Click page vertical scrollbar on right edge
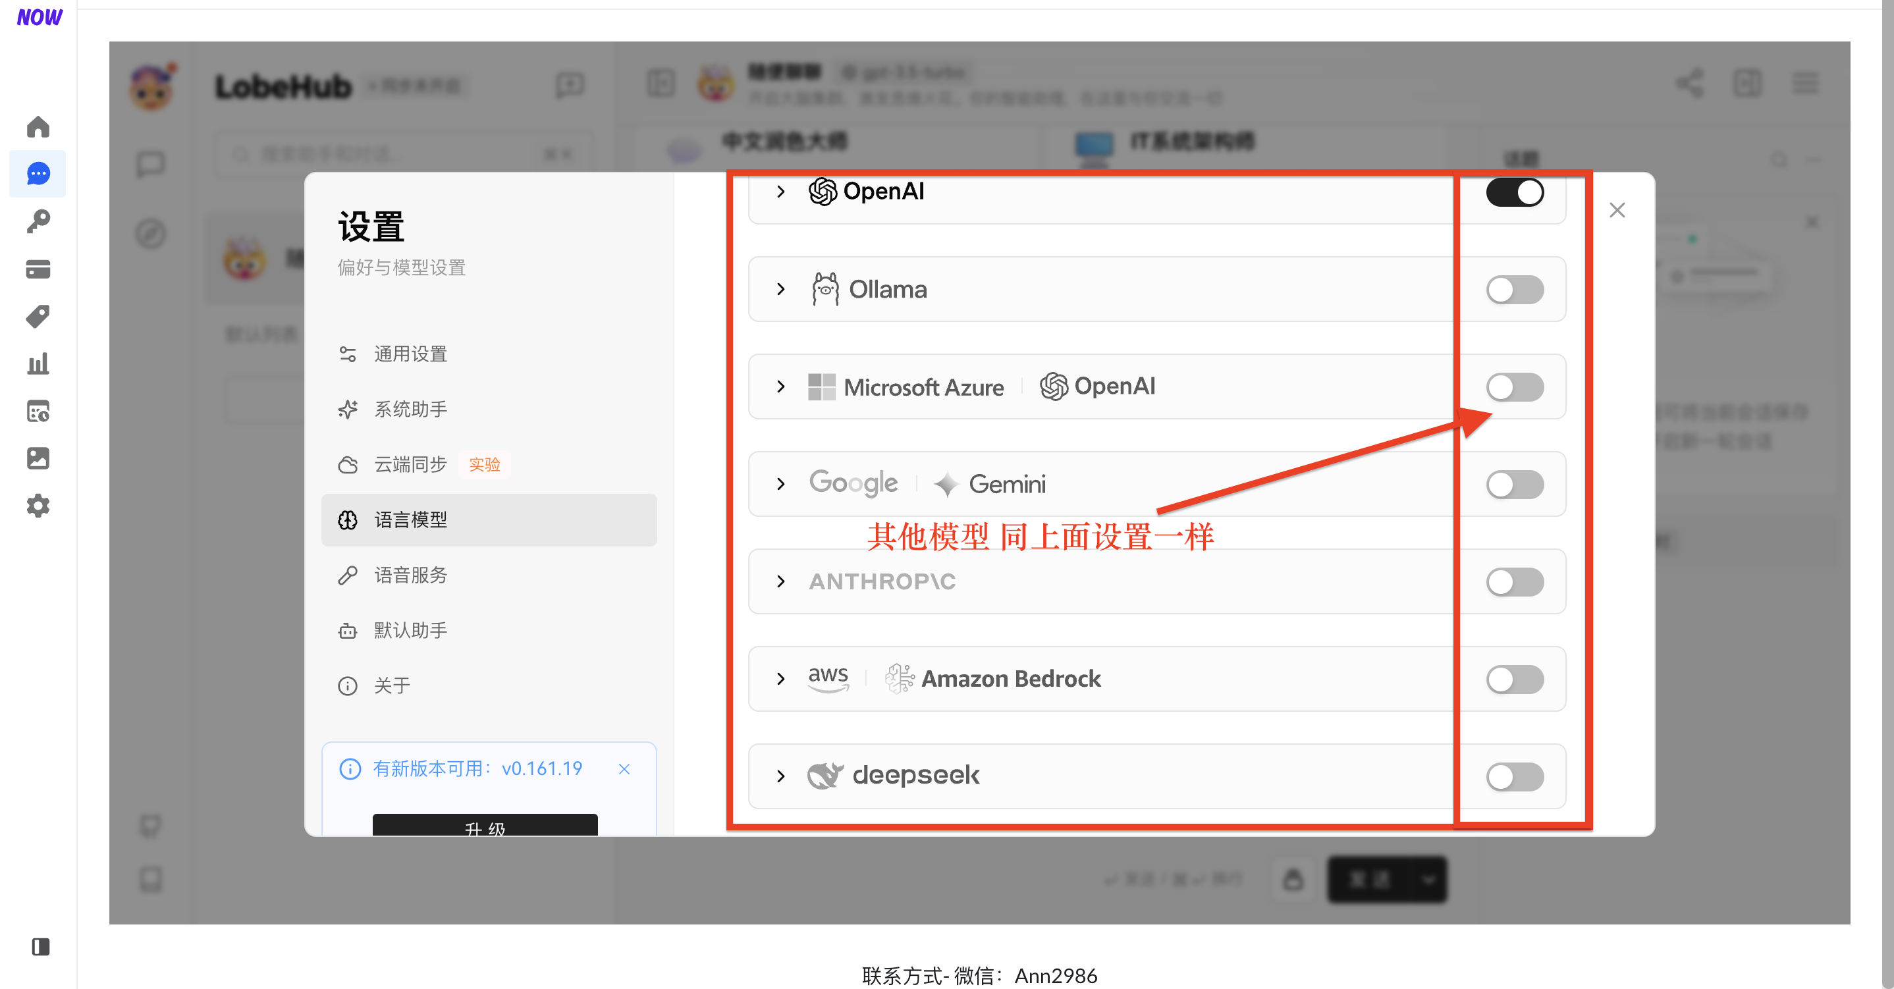Screen dimensions: 1894x989 pyautogui.click(x=1887, y=494)
